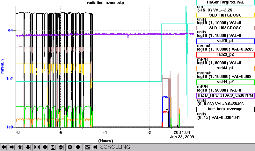Select the SLD1H01GDOSC legend entry
Viewport: 255px width, 151px height.
[225, 15]
